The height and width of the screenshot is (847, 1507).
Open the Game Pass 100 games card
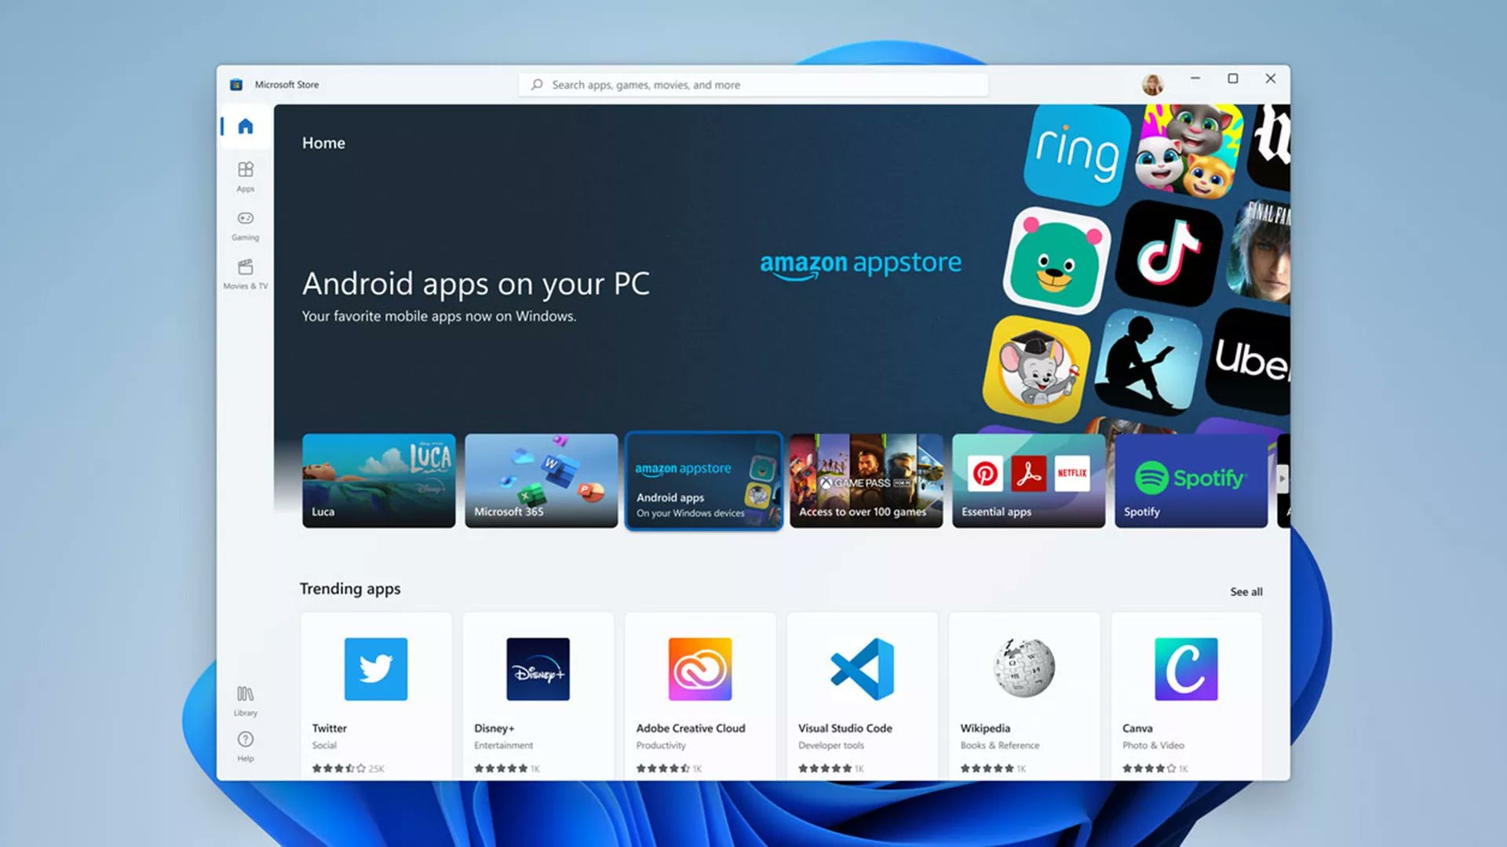pos(866,481)
